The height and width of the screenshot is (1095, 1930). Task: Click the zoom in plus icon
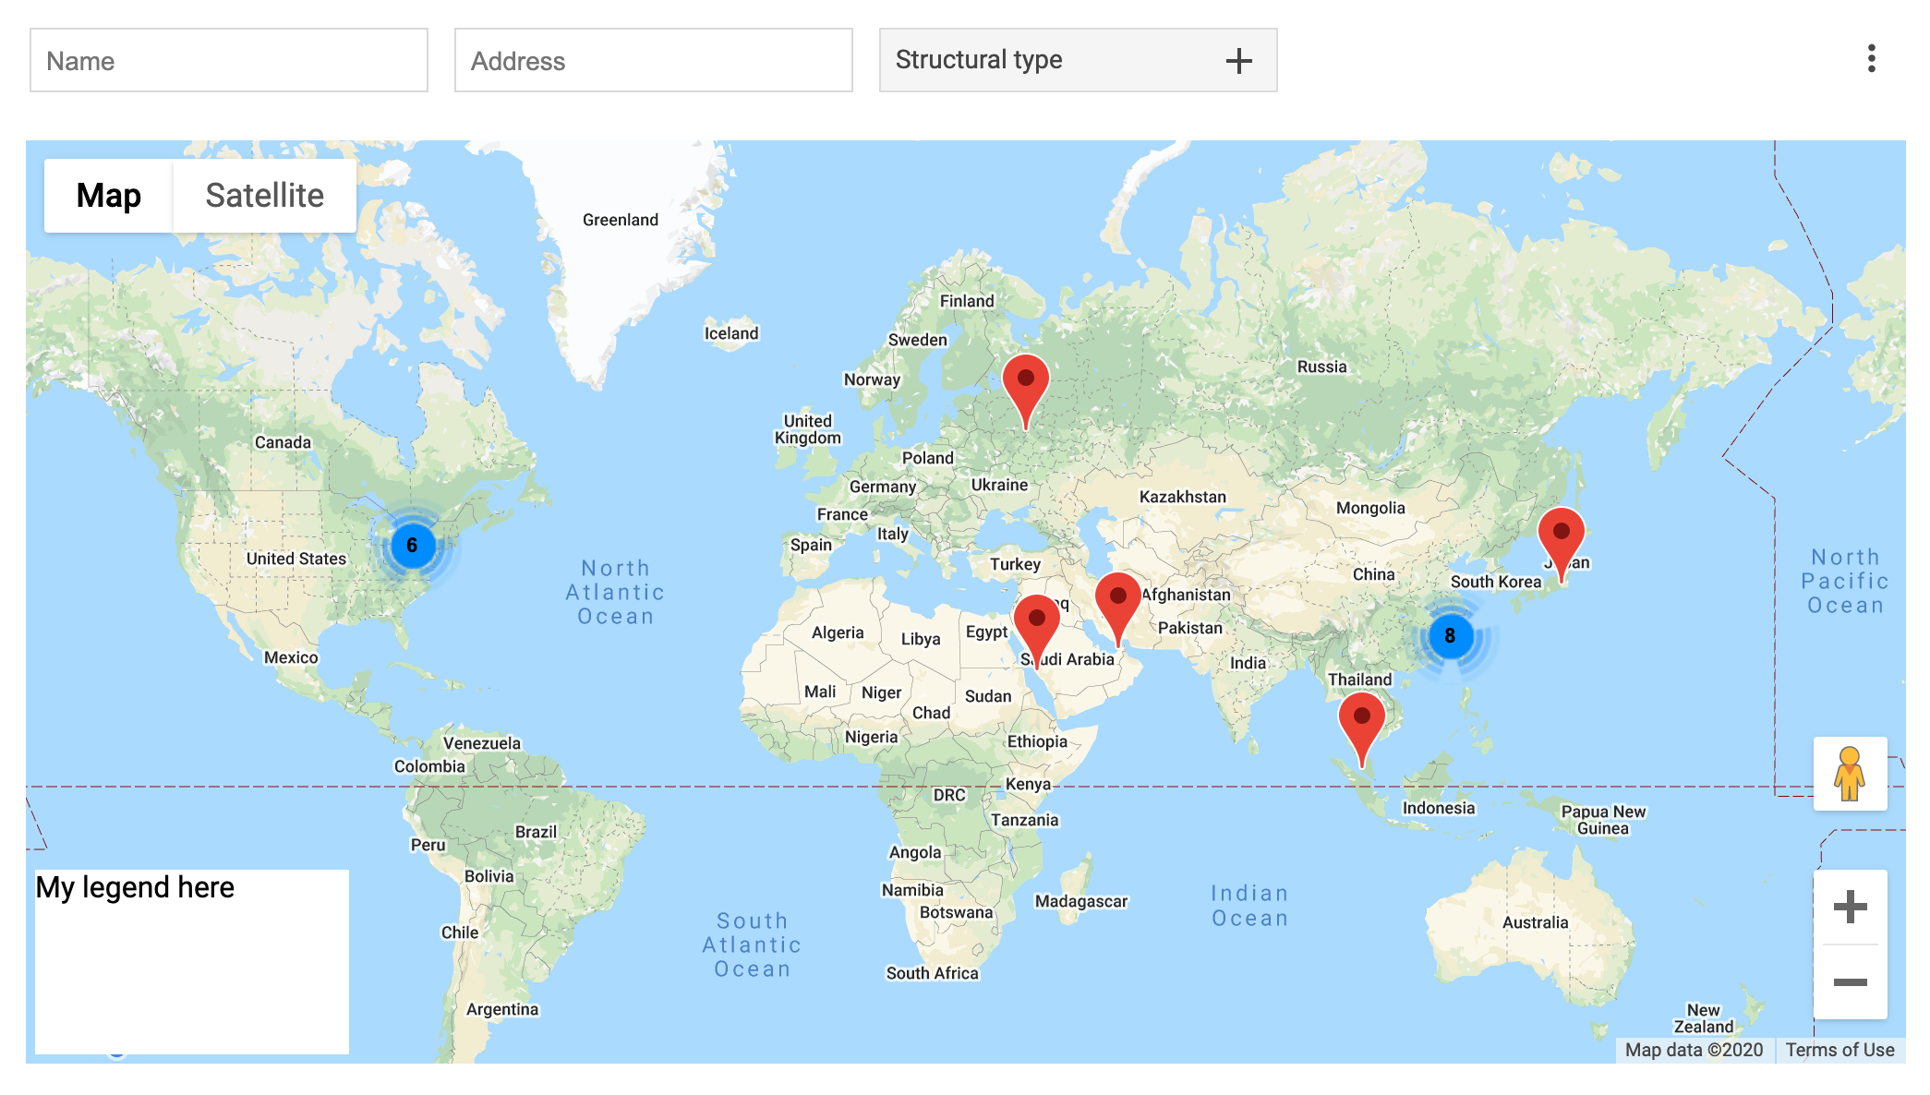click(1850, 907)
